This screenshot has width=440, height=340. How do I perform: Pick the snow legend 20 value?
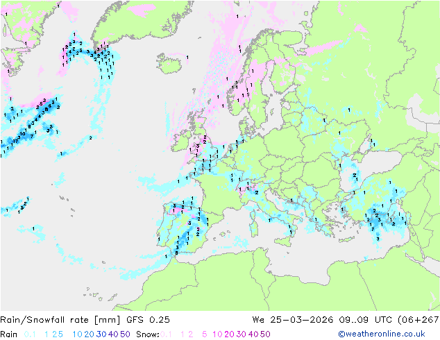(x=229, y=334)
